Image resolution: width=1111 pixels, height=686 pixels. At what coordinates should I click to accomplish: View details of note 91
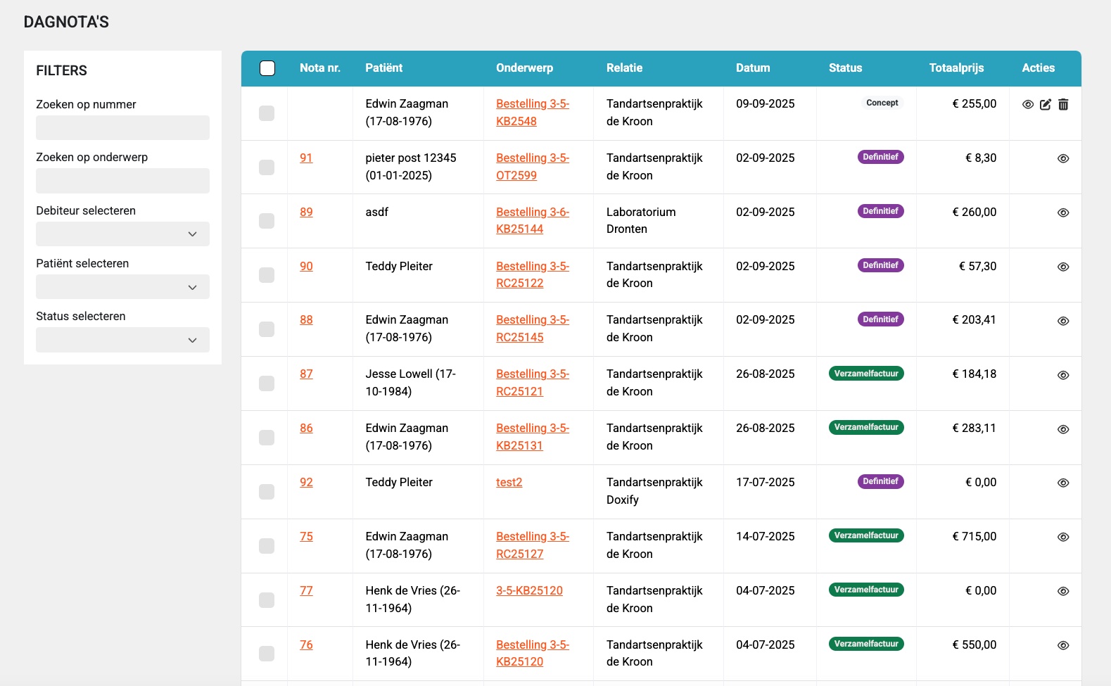point(1063,159)
